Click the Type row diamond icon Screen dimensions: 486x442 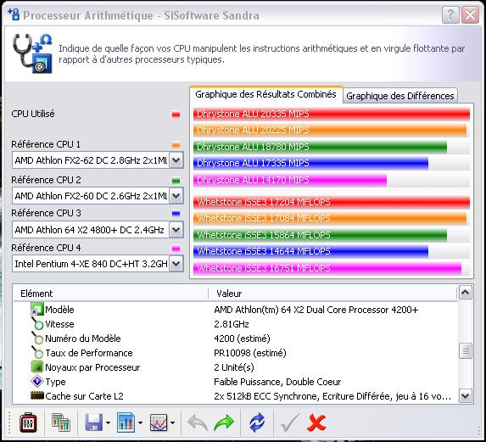click(37, 381)
